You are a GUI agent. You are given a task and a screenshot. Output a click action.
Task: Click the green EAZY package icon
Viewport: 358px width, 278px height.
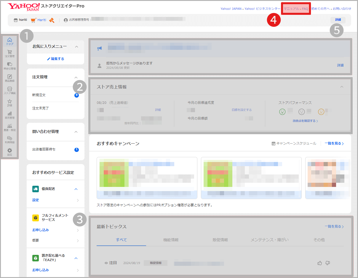36,258
